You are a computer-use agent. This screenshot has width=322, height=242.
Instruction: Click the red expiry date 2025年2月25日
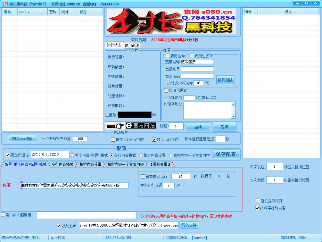coord(175,40)
